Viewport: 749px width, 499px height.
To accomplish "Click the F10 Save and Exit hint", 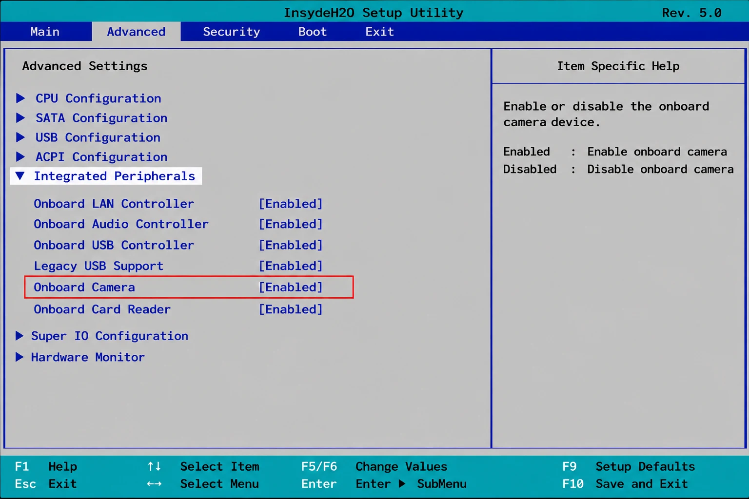I will coord(625,484).
